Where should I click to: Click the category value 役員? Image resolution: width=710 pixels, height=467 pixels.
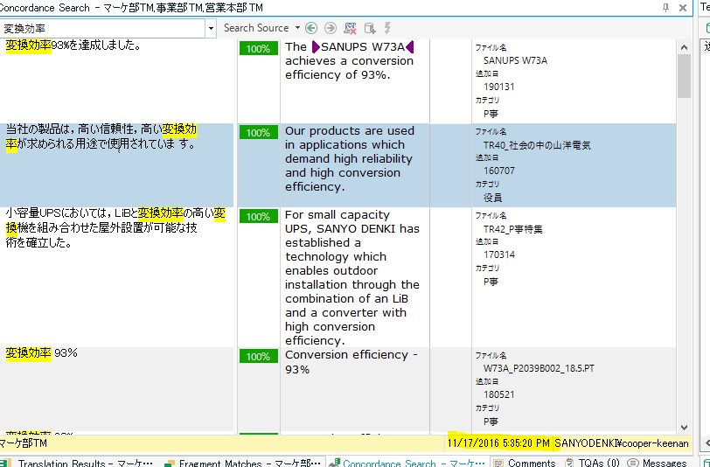492,198
